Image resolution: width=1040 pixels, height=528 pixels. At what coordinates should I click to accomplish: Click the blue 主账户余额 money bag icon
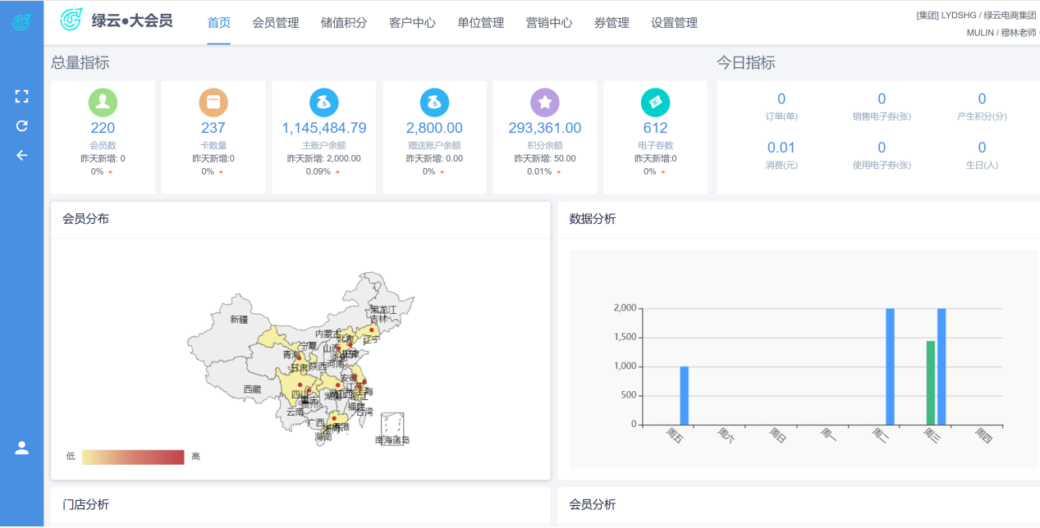(x=324, y=102)
